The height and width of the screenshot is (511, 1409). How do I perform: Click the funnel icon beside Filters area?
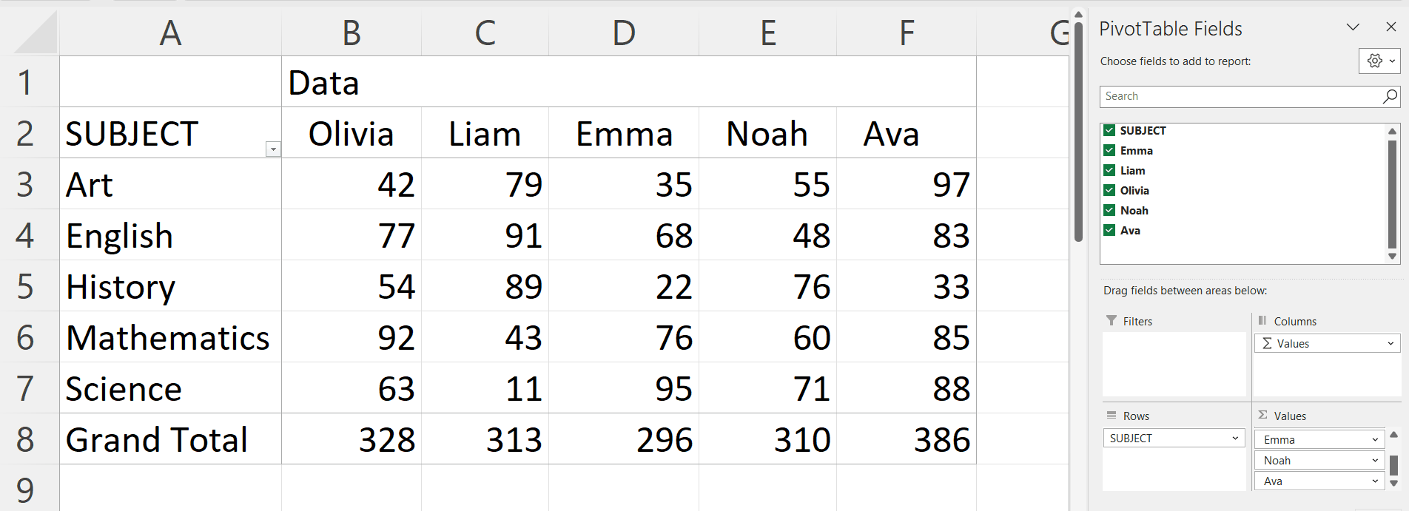click(x=1110, y=321)
